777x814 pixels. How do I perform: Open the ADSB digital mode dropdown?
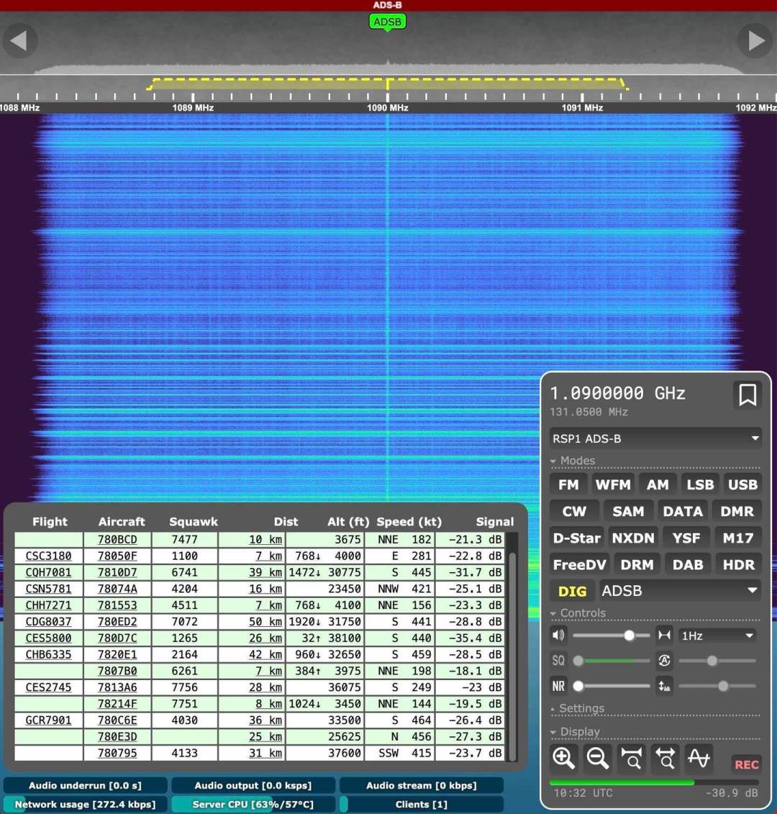point(680,591)
